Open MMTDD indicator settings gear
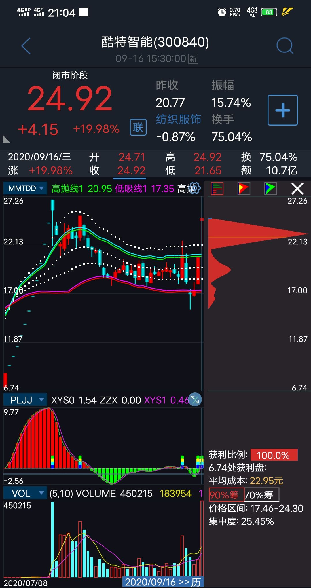 pos(195,188)
